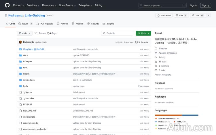This screenshot has height=135, width=216.
Task: Click the languages color bar
Action: [176, 115]
